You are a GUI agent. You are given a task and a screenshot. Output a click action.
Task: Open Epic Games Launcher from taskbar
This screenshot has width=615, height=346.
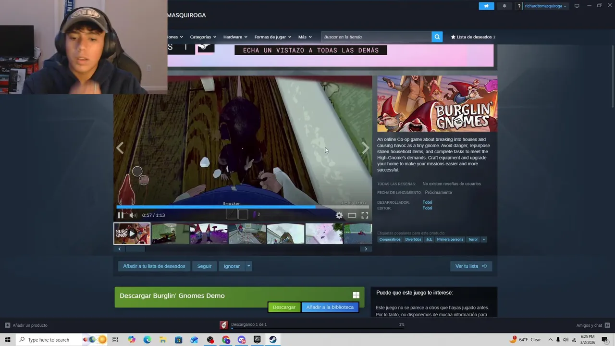click(257, 340)
